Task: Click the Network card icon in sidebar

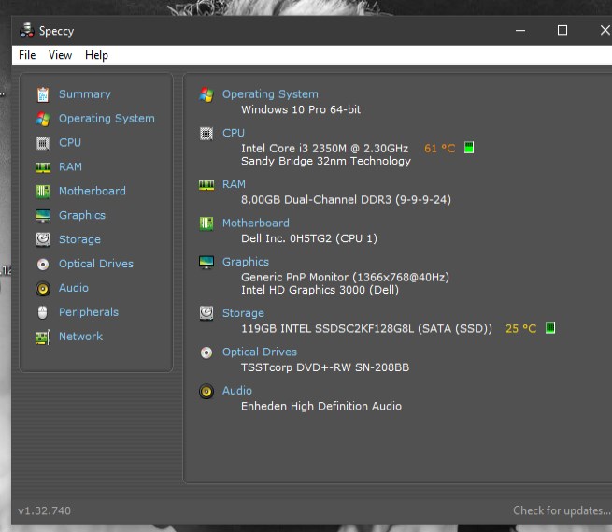Action: (43, 338)
